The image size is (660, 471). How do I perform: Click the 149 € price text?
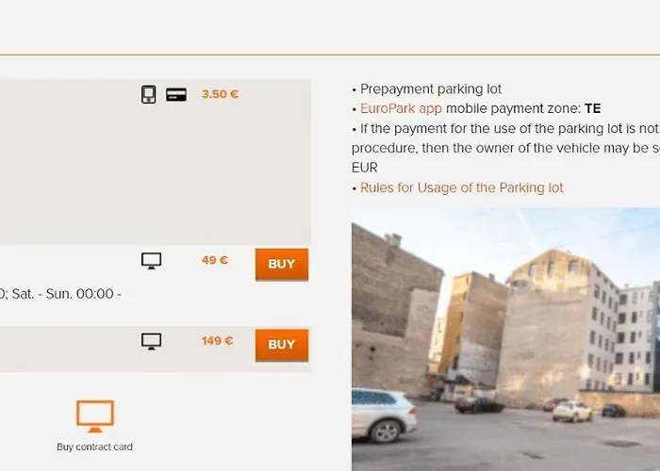217,341
